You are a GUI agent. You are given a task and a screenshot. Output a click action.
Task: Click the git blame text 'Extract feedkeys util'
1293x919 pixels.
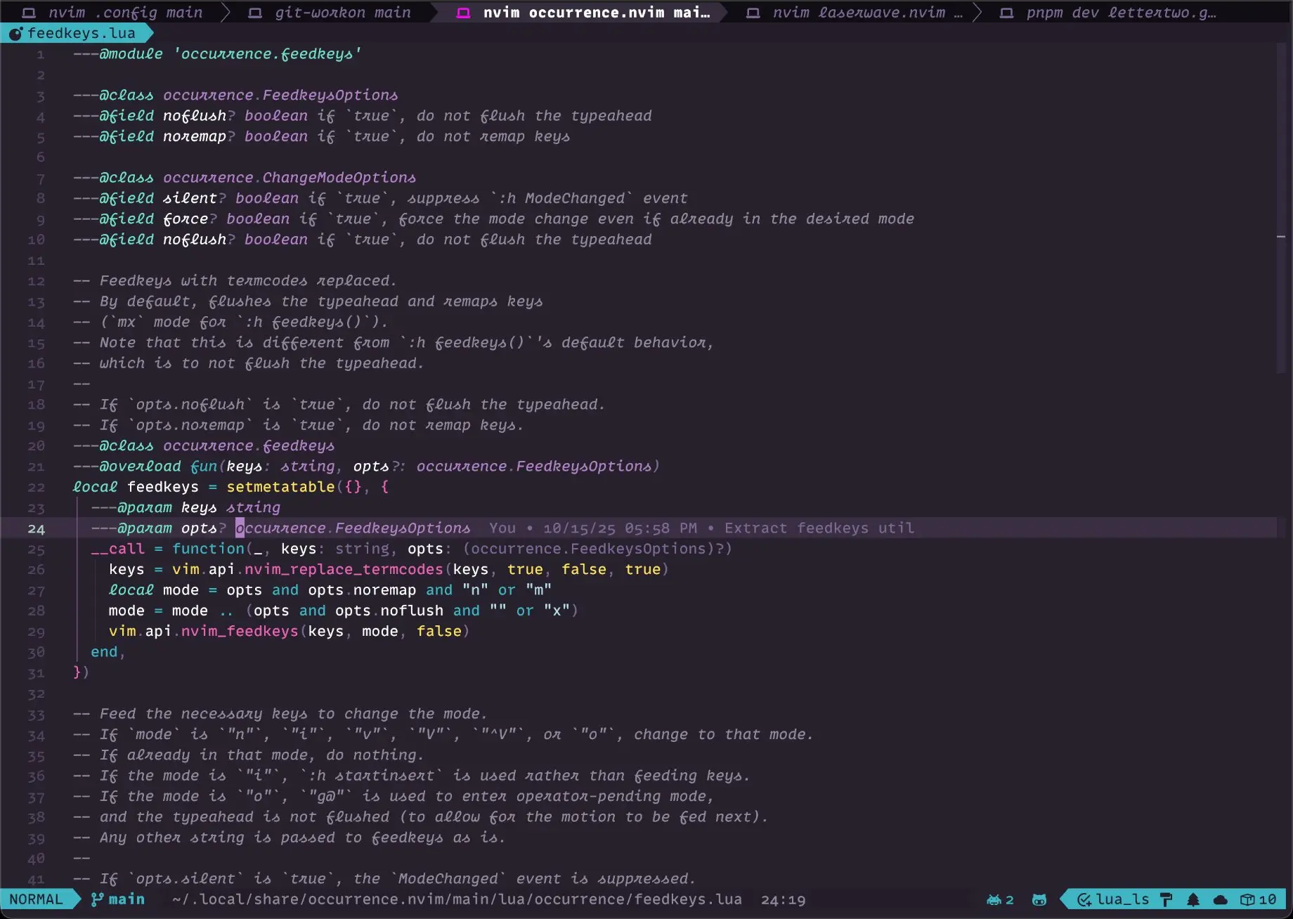click(x=819, y=528)
